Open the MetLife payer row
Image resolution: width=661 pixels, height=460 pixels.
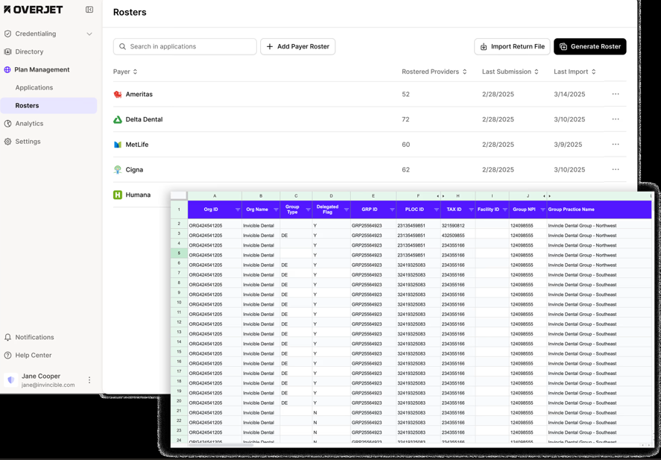point(370,145)
